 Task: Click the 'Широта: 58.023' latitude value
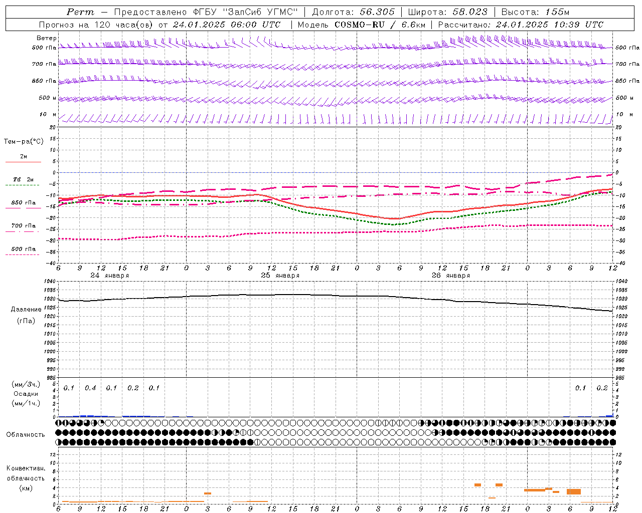pyautogui.click(x=447, y=12)
